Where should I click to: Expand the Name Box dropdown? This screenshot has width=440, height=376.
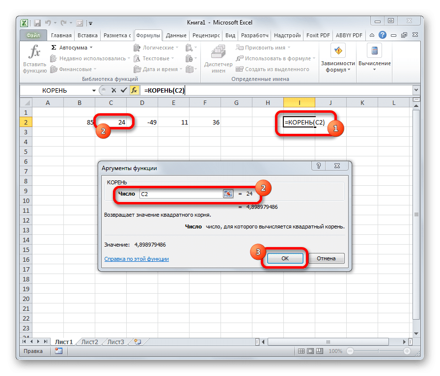pyautogui.click(x=94, y=91)
